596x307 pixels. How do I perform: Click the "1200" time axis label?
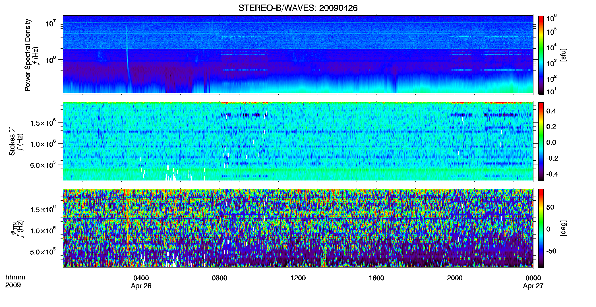point(298,278)
